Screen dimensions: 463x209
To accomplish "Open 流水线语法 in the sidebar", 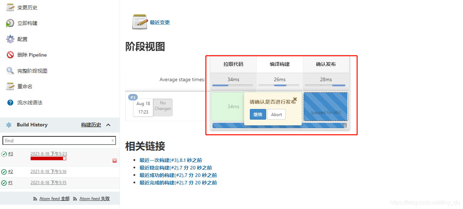I will click(30, 103).
